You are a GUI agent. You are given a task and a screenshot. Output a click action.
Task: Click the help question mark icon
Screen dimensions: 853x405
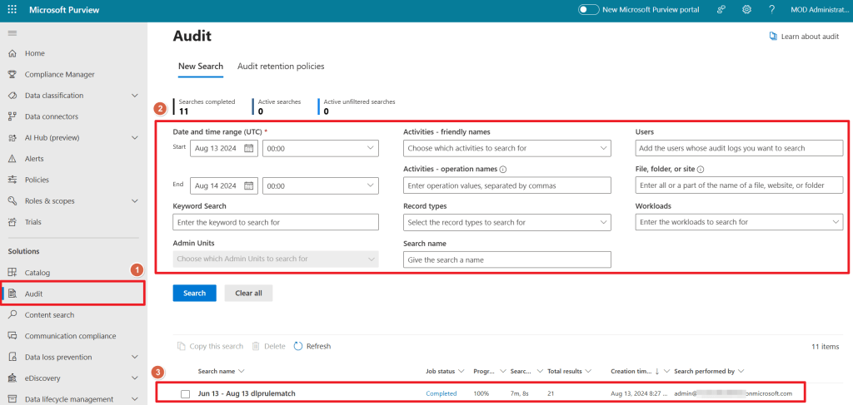click(772, 9)
